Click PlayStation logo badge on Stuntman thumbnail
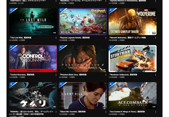The height and width of the screenshot is (117, 169). coord(110,47)
